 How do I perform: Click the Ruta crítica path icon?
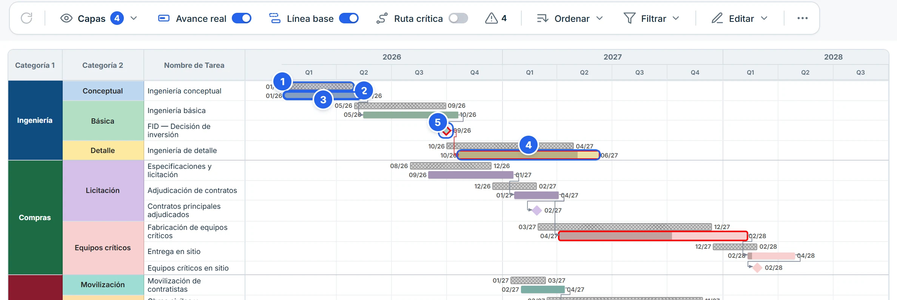coord(382,18)
